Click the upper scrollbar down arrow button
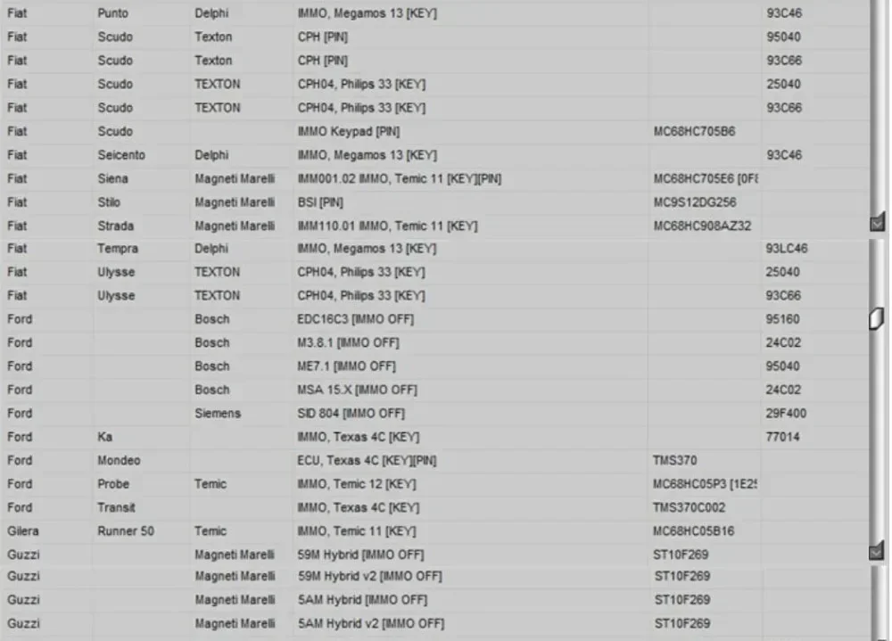Image resolution: width=892 pixels, height=641 pixels. tap(877, 221)
